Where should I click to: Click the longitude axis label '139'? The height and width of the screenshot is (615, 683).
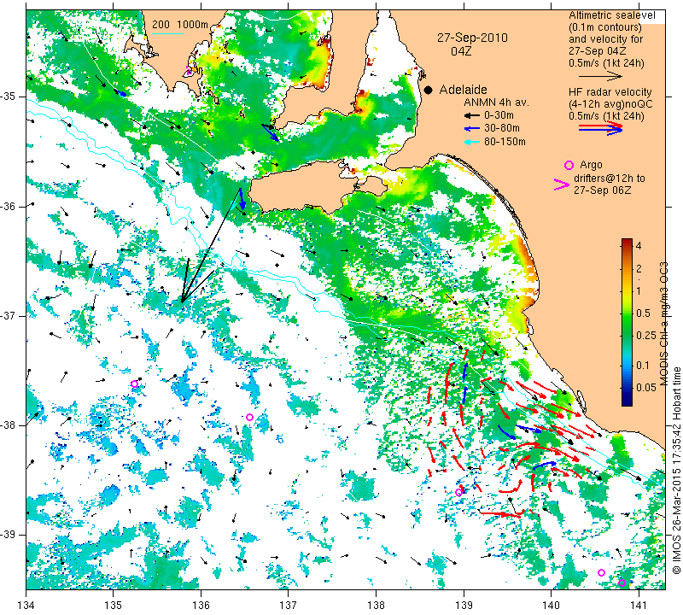point(464,606)
